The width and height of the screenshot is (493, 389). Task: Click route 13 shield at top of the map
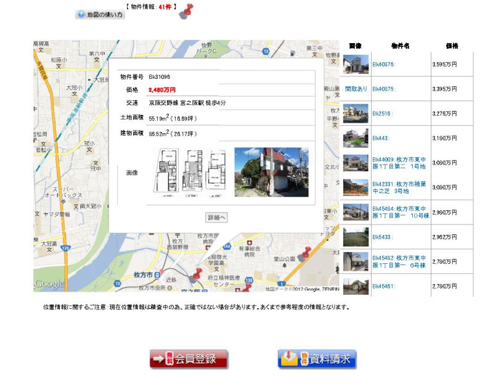[266, 52]
